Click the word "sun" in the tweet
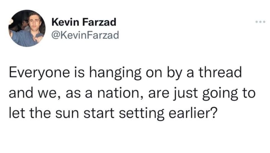This screenshot has width=270, height=153. 72,113
